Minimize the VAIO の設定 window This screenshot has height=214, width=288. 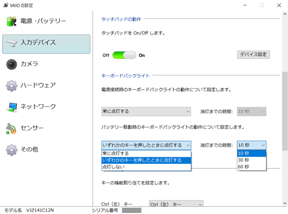pyautogui.click(x=245, y=5)
